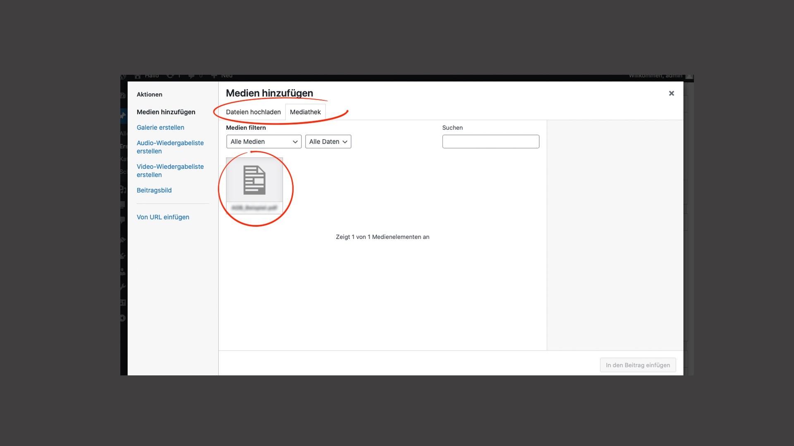Expand the Alle Daten date dropdown
794x446 pixels.
click(328, 142)
